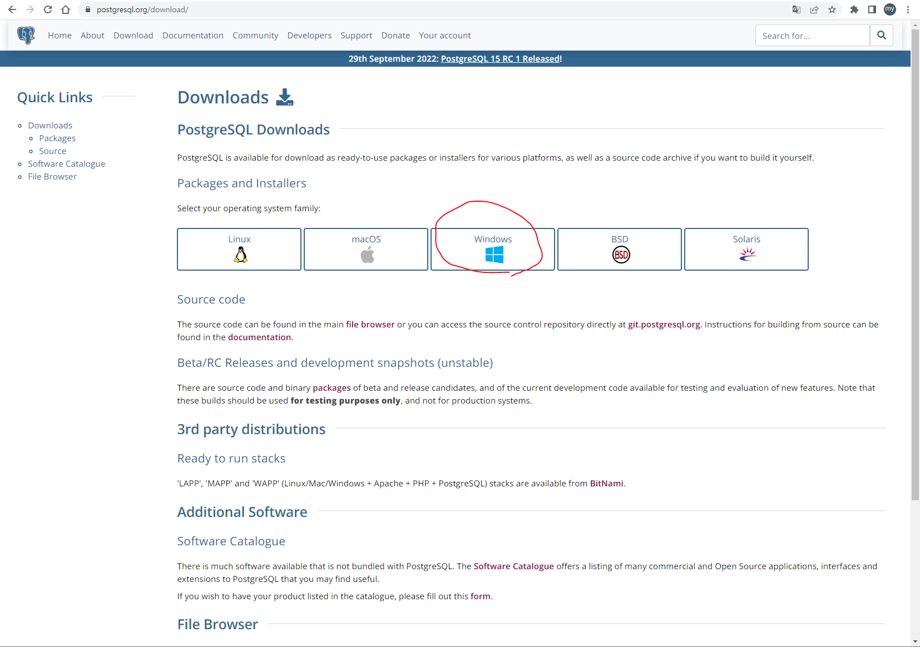This screenshot has height=647, width=920.
Task: Open Downloads in Quick Links
Action: point(50,126)
